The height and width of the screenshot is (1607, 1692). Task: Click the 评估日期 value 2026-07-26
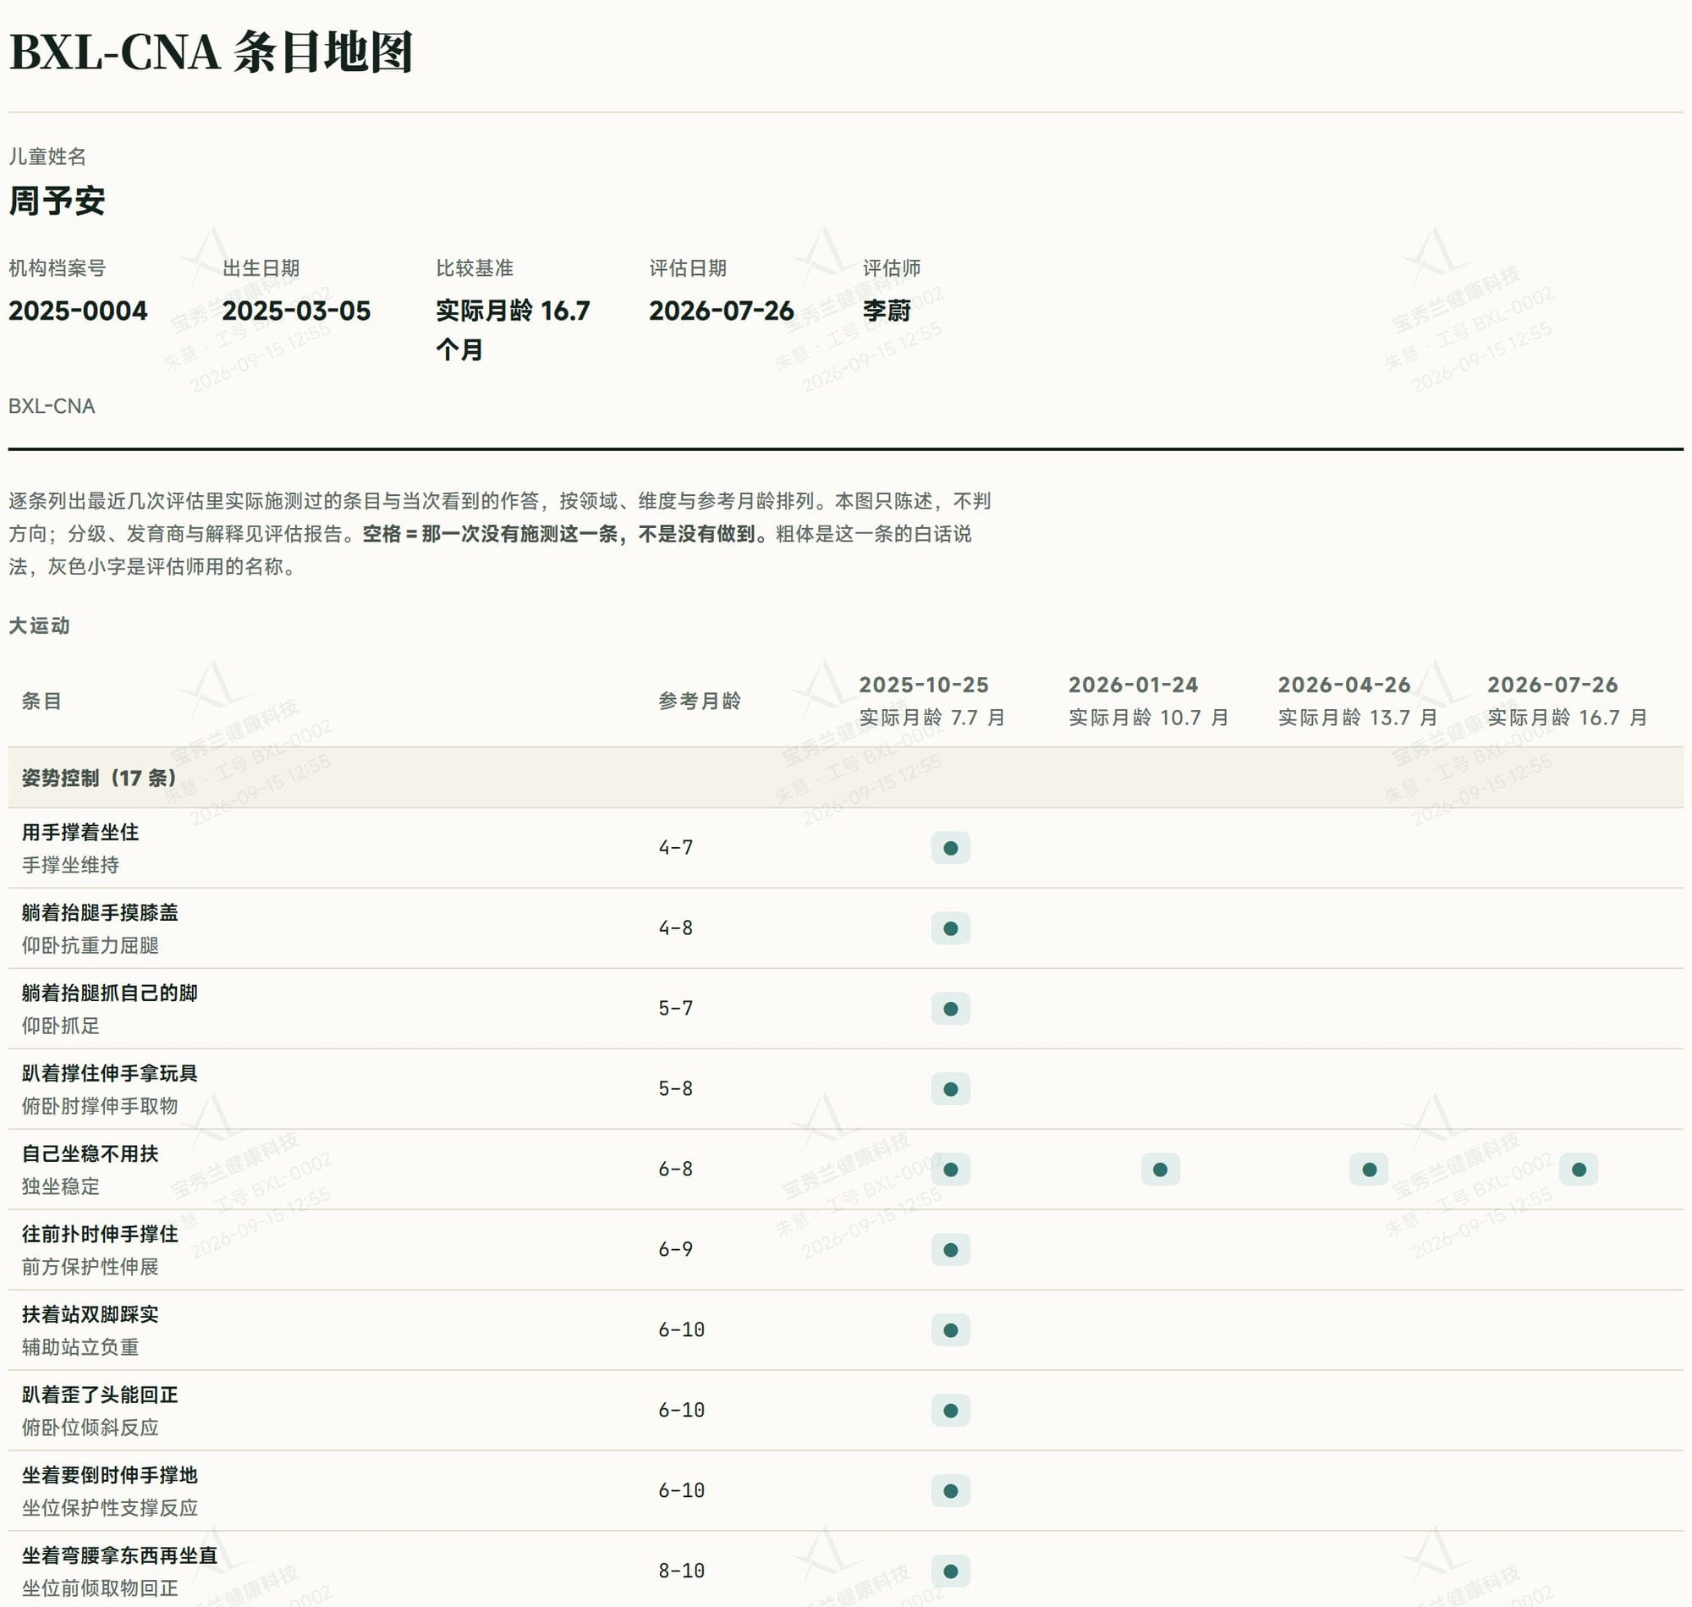click(x=722, y=310)
